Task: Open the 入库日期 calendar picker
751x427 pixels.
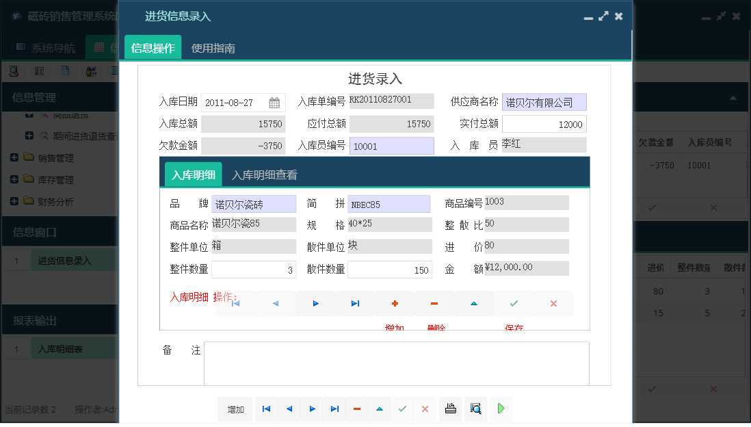Action: (274, 101)
